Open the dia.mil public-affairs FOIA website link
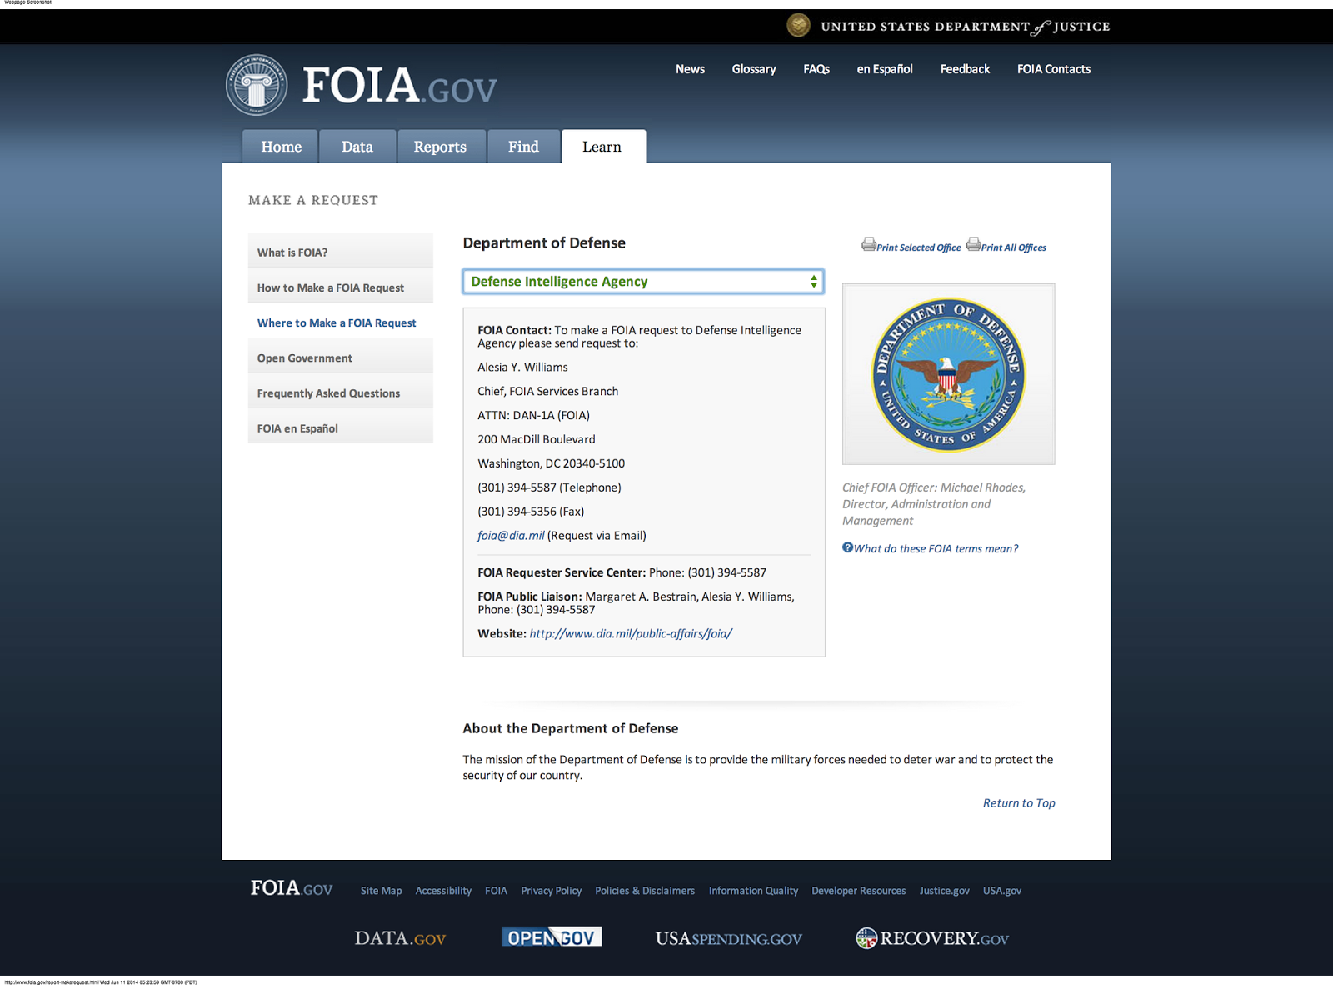Screen dimensions: 1333x985 pyautogui.click(x=631, y=633)
